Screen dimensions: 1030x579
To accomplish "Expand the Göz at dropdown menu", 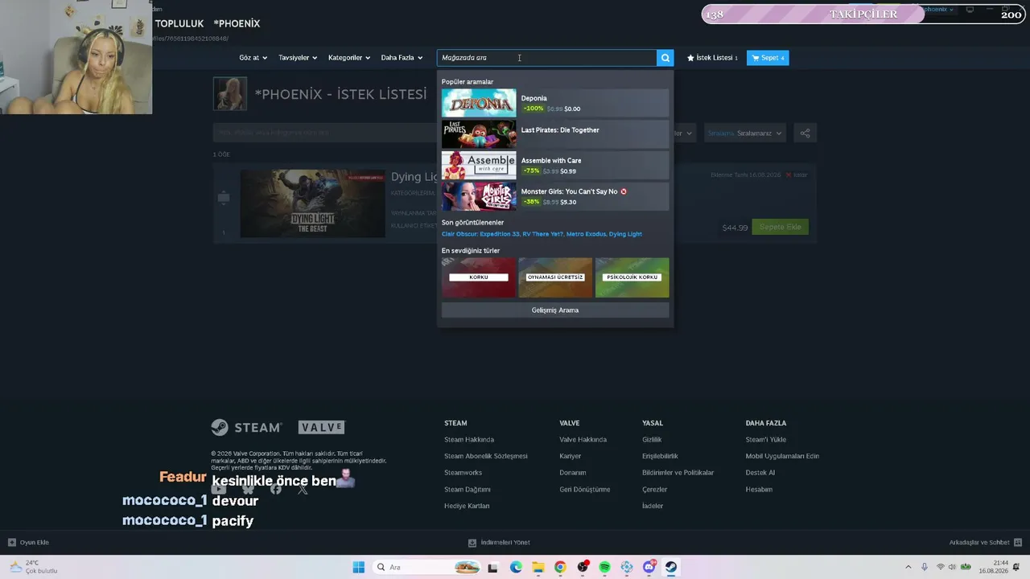I will click(x=253, y=58).
